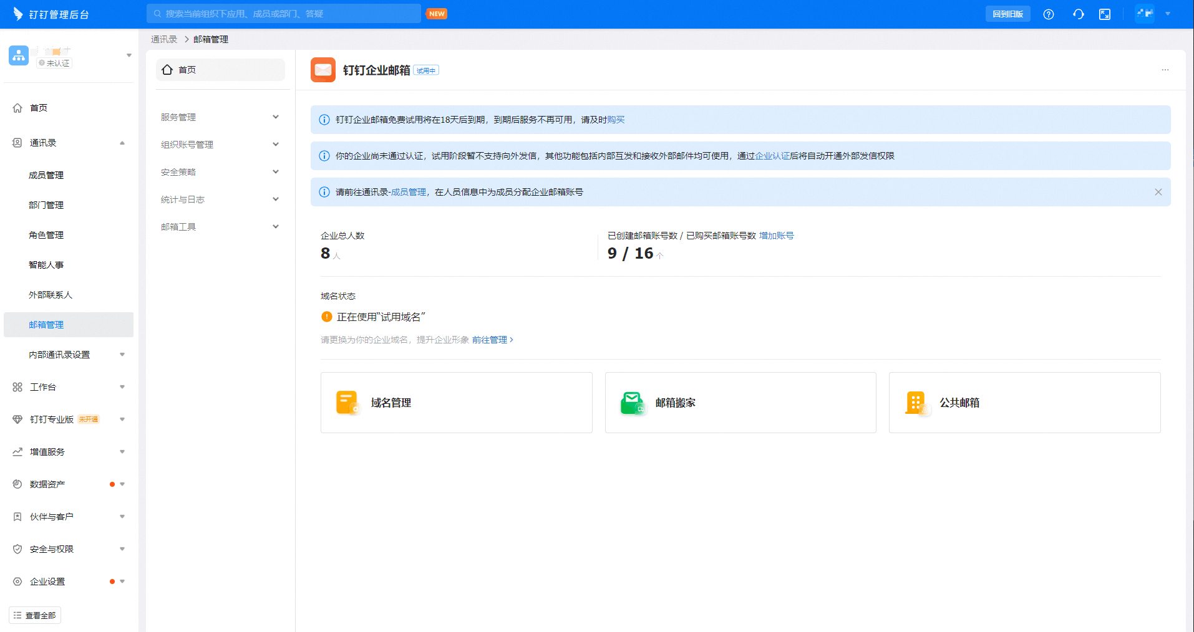Click the 未认证 status tag
Image resolution: width=1194 pixels, height=632 pixels.
54,63
